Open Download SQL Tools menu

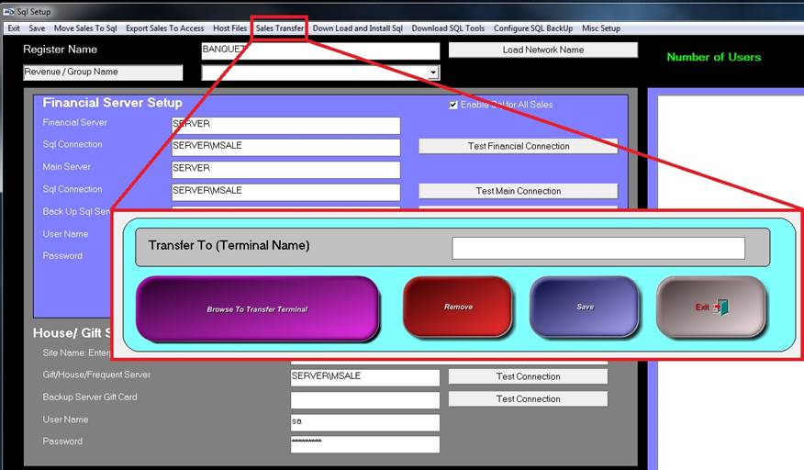[448, 28]
